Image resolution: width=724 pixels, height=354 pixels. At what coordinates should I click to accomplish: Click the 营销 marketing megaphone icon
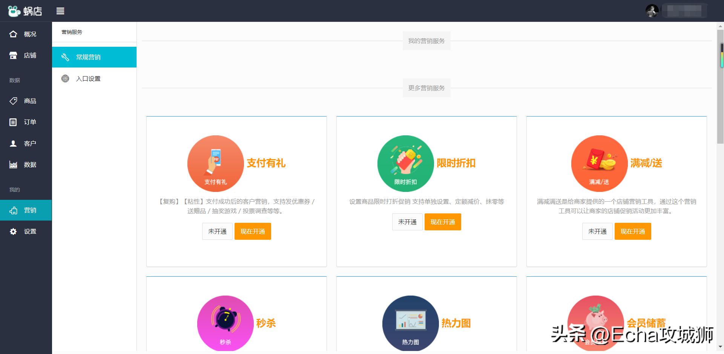tap(14, 210)
